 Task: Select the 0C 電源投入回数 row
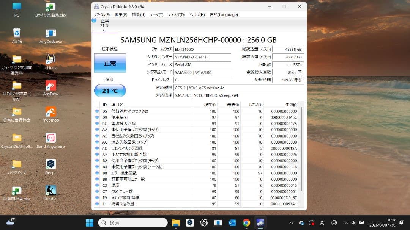pyautogui.click(x=197, y=124)
